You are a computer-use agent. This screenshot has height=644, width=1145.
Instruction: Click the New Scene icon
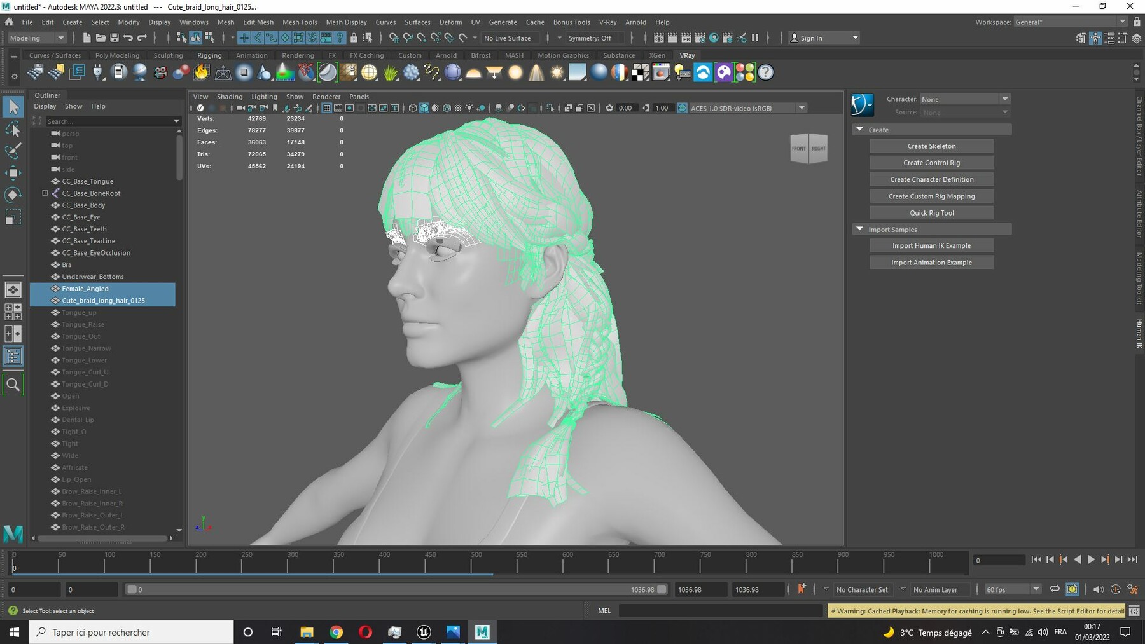point(87,38)
